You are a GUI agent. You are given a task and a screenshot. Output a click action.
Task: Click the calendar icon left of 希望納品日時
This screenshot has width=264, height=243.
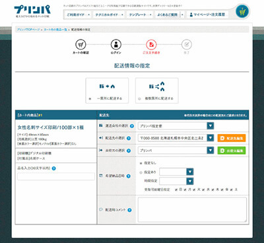click(x=101, y=176)
